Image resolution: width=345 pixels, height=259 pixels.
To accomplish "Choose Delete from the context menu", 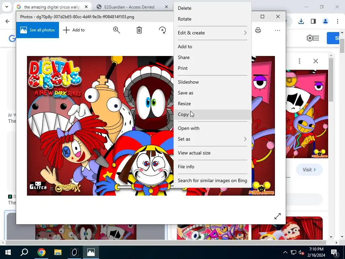I will (213, 8).
